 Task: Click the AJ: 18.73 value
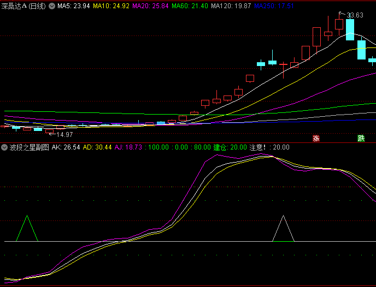point(128,147)
